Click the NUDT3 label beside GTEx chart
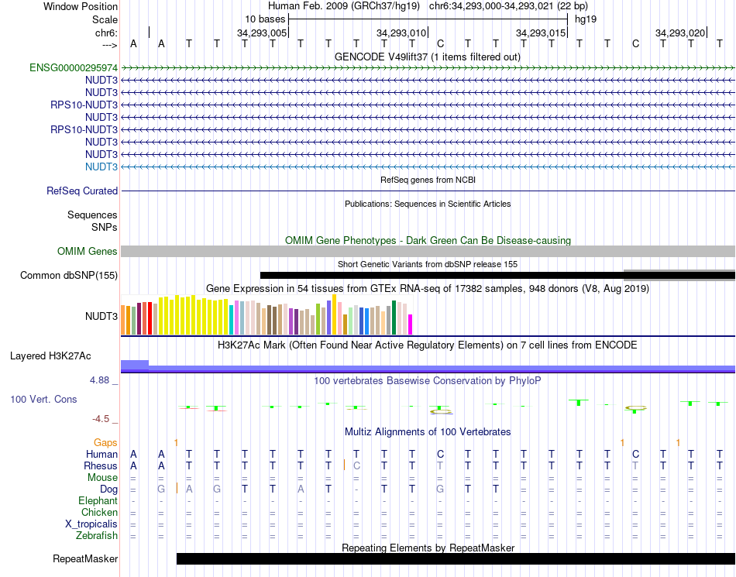Image resolution: width=736 pixels, height=577 pixels. pos(101,316)
